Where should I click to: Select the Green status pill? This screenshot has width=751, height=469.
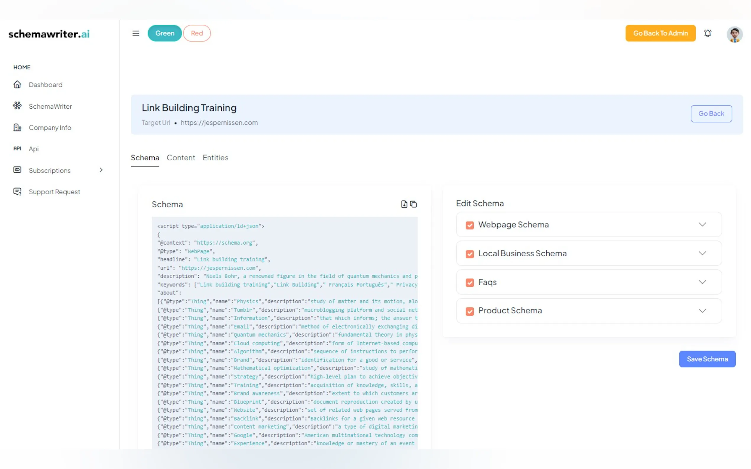[165, 33]
